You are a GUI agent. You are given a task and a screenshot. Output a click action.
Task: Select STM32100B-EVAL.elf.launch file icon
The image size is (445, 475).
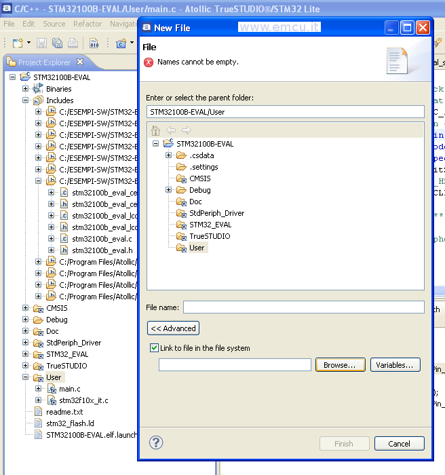(x=38, y=435)
